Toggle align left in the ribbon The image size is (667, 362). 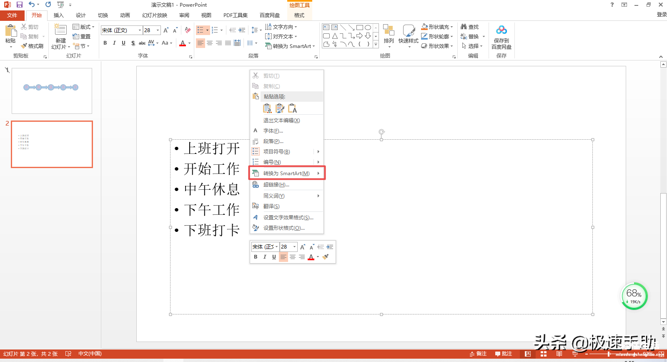click(x=201, y=43)
